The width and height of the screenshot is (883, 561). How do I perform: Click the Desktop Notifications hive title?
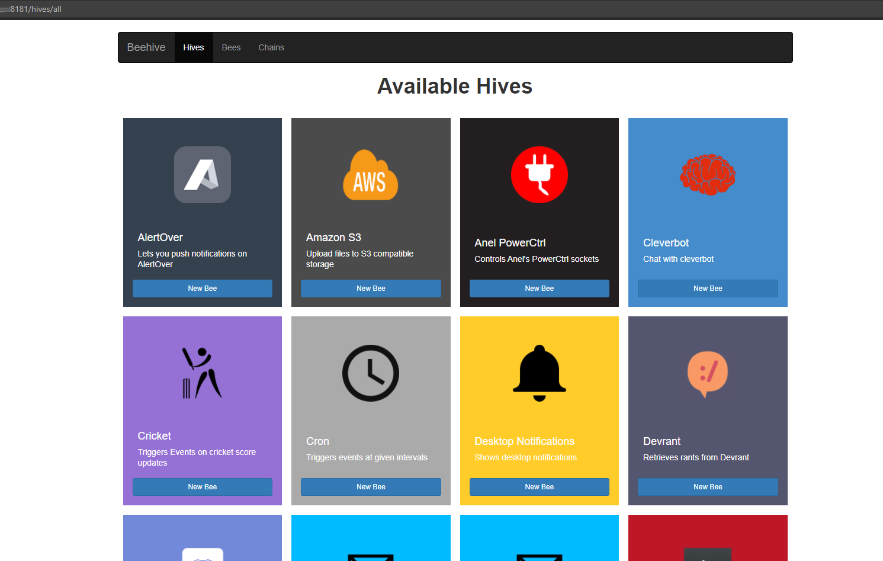click(x=524, y=441)
